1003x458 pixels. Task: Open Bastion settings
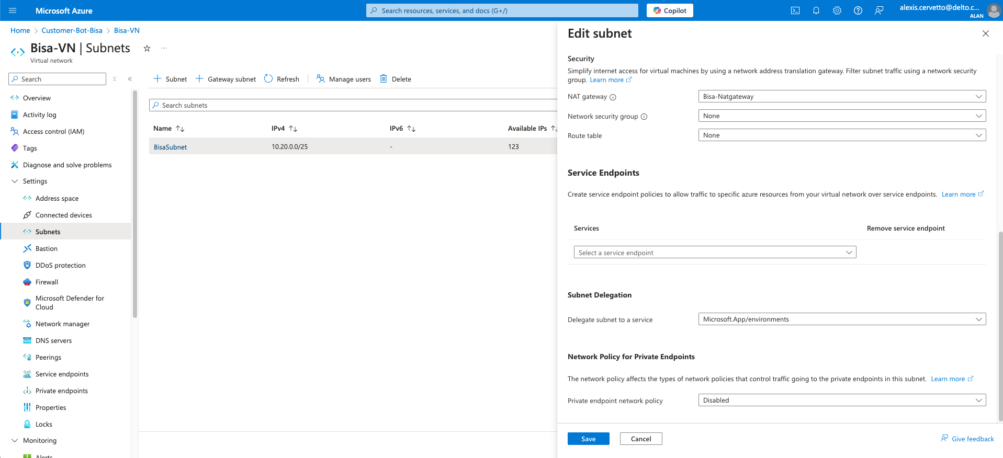47,248
